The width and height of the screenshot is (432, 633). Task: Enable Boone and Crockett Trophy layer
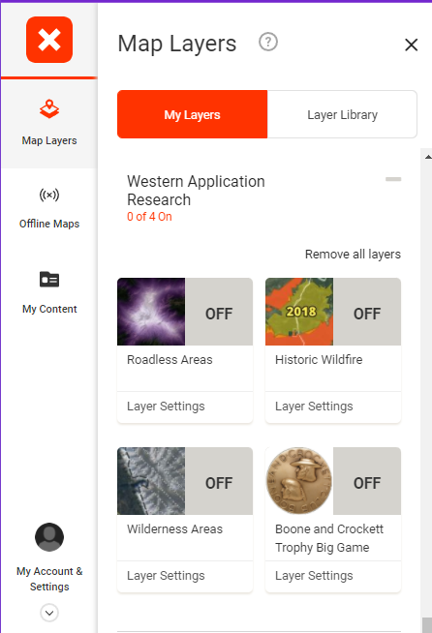coord(367,481)
